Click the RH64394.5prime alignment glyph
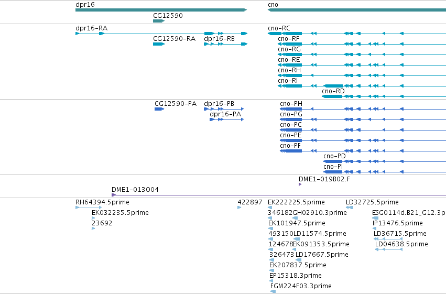The width and height of the screenshot is (446, 294). pos(89,208)
